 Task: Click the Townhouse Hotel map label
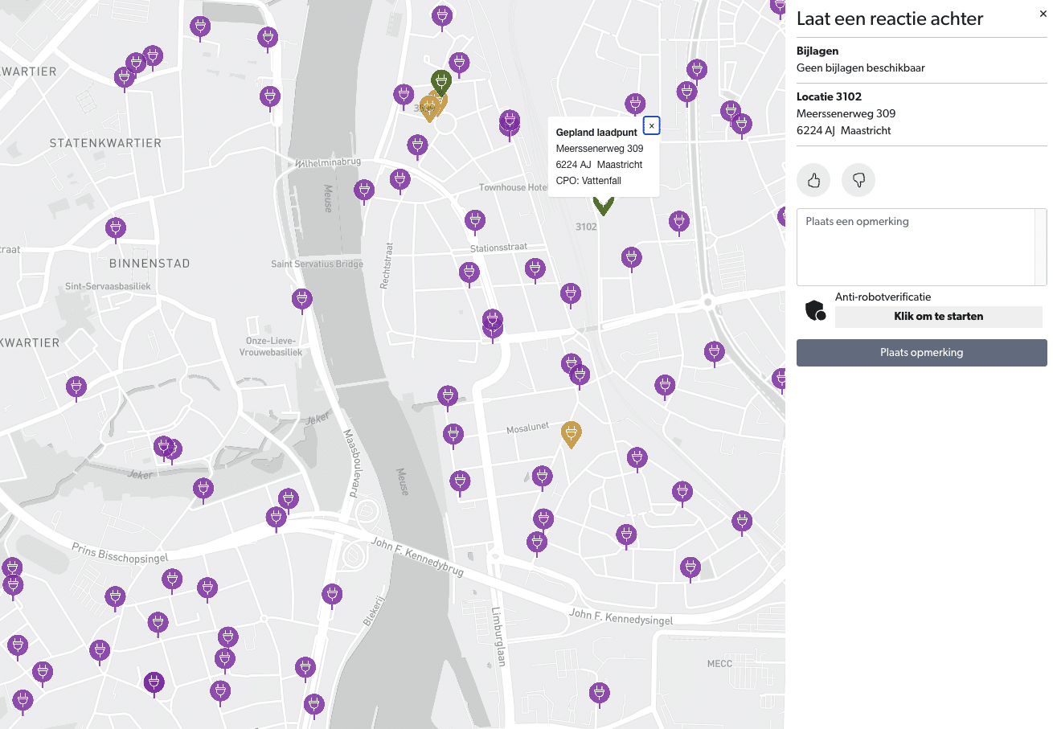pyautogui.click(x=513, y=187)
